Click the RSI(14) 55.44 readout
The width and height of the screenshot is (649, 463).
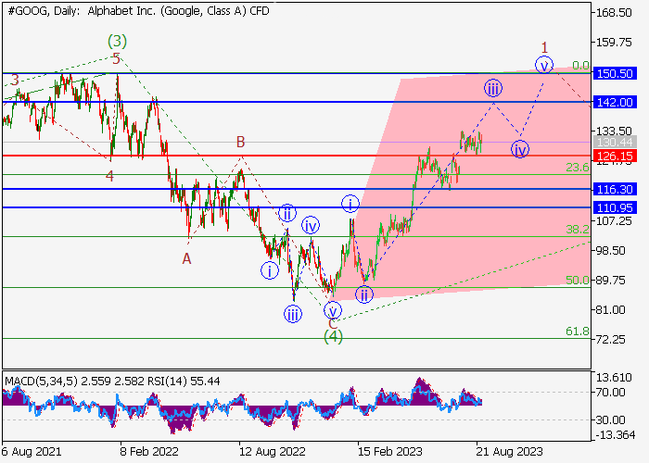click(x=184, y=381)
